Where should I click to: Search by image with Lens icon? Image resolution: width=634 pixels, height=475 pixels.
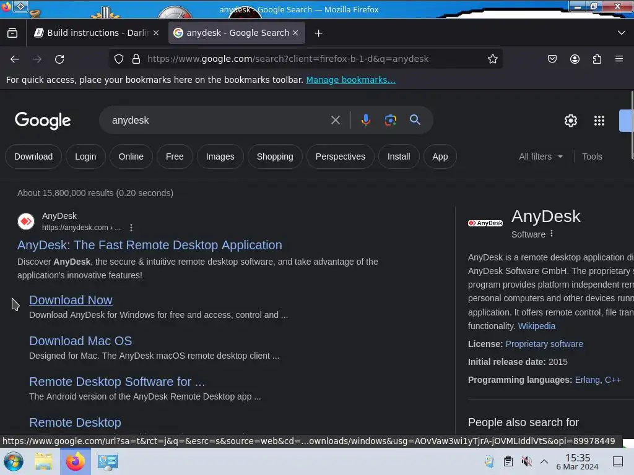(x=390, y=120)
